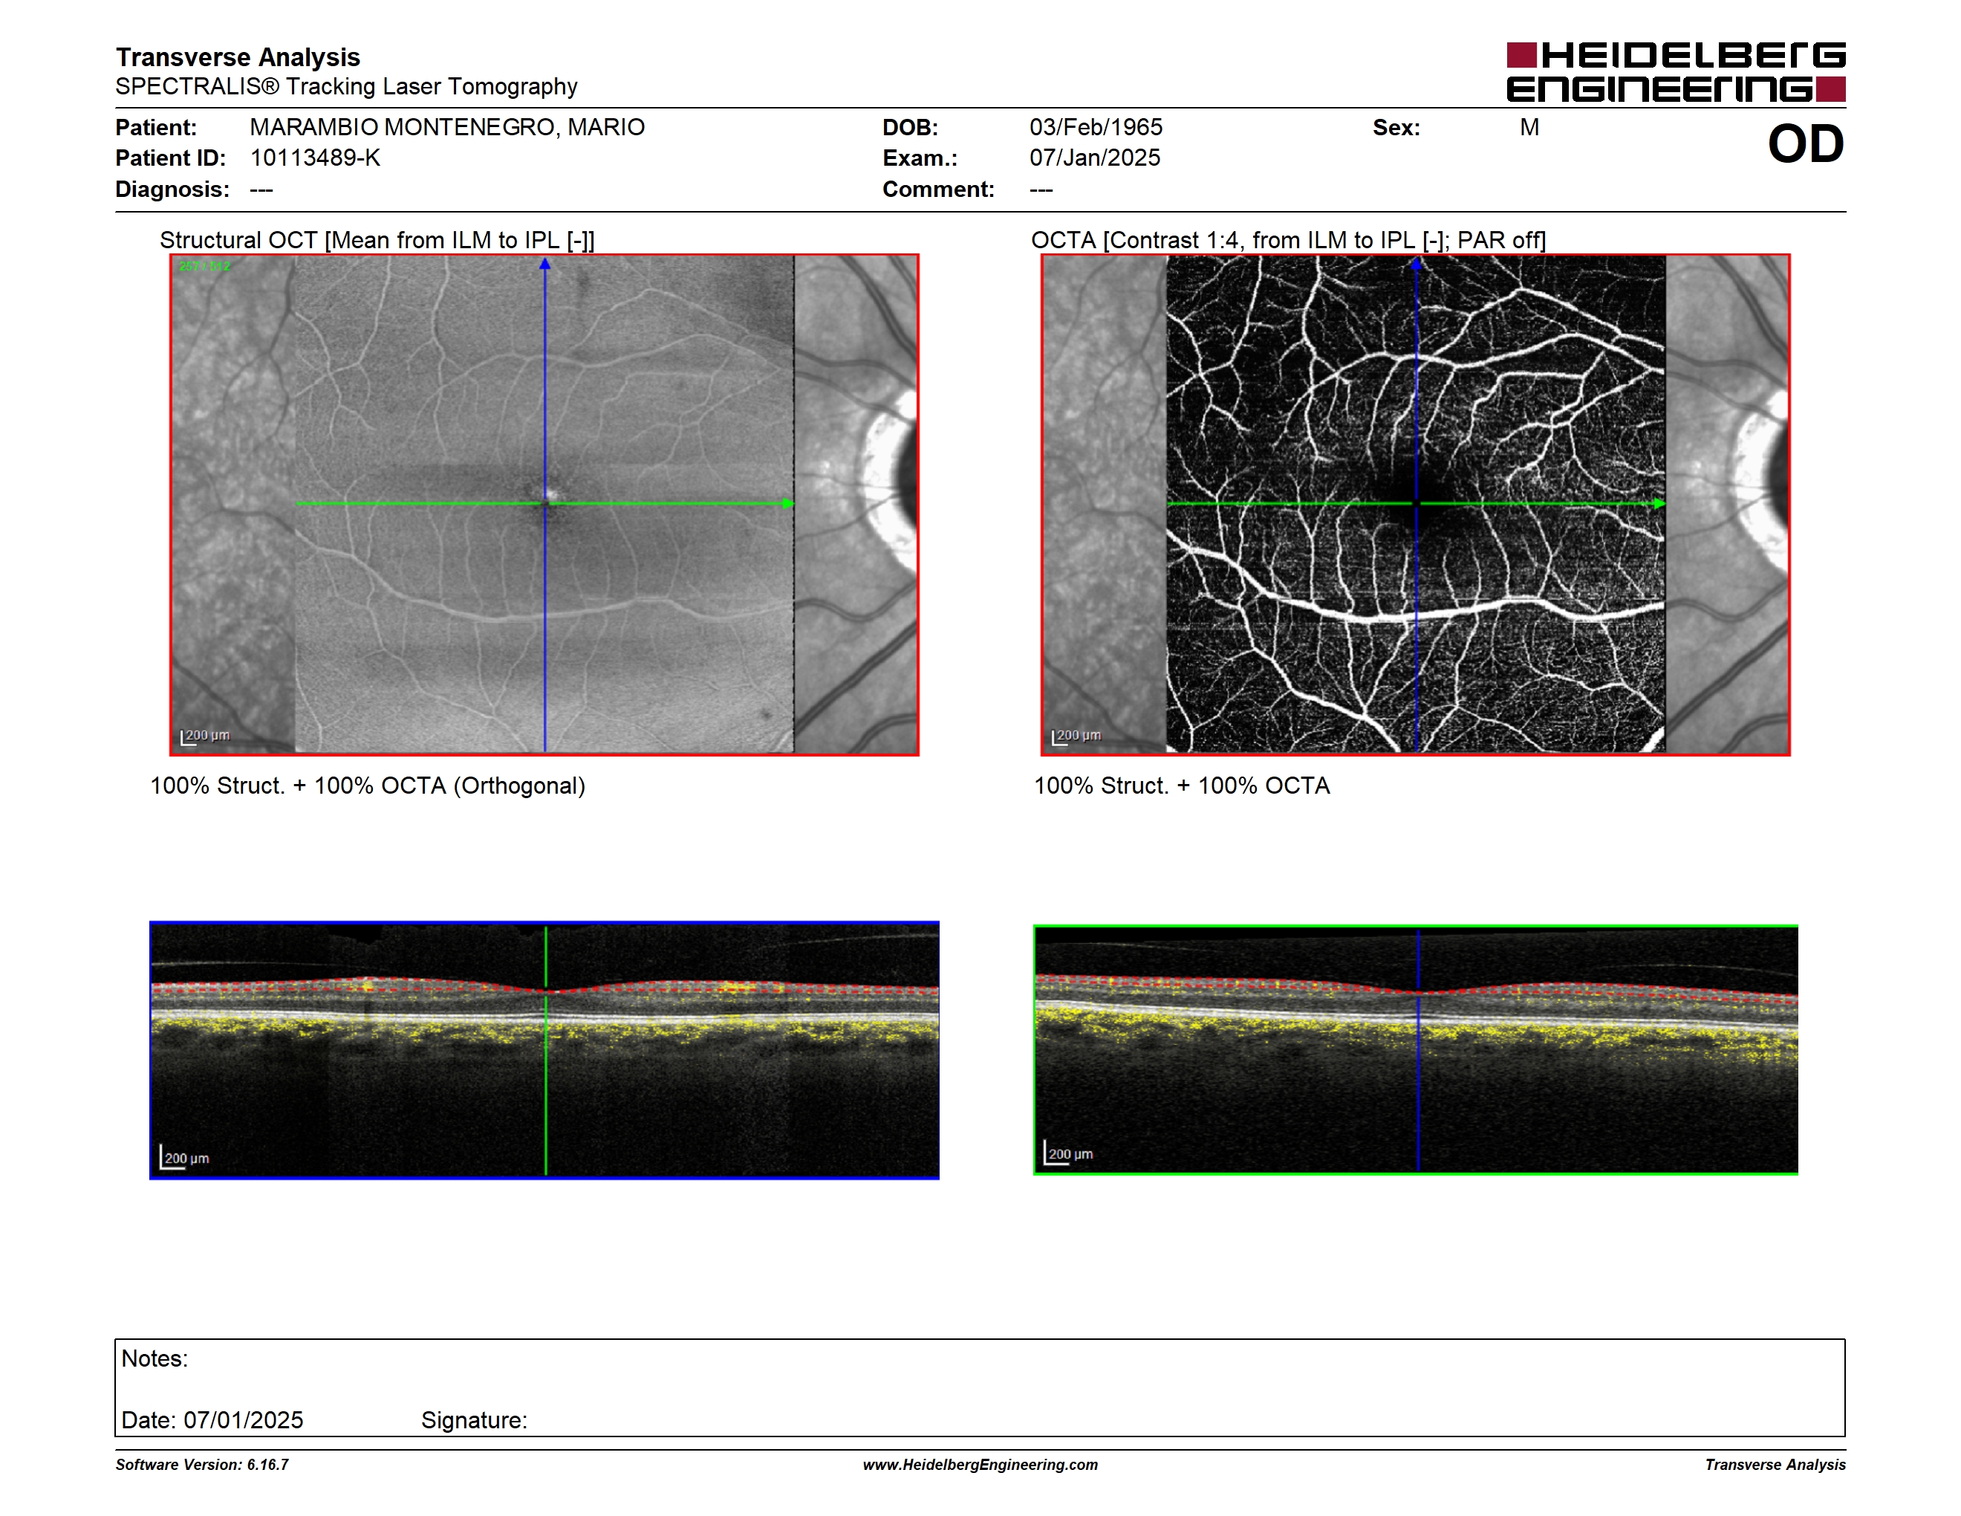This screenshot has height=1516, width=1961.
Task: Open the blue-framed orthogonal B-scan
Action: pyautogui.click(x=544, y=1051)
